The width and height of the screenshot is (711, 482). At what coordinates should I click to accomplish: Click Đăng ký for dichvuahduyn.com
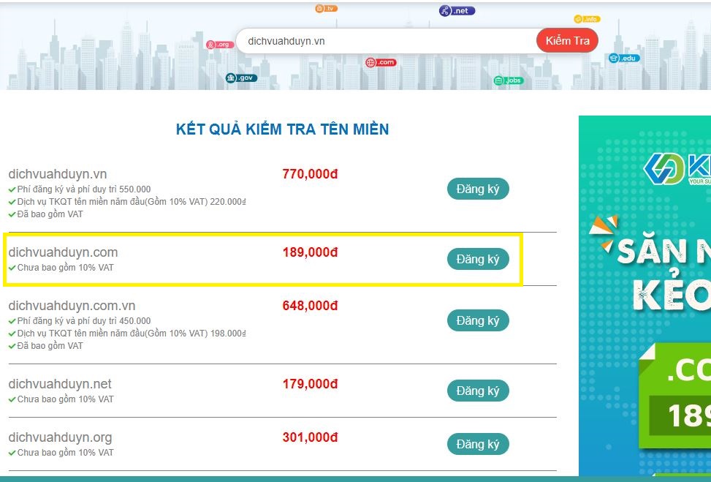478,259
